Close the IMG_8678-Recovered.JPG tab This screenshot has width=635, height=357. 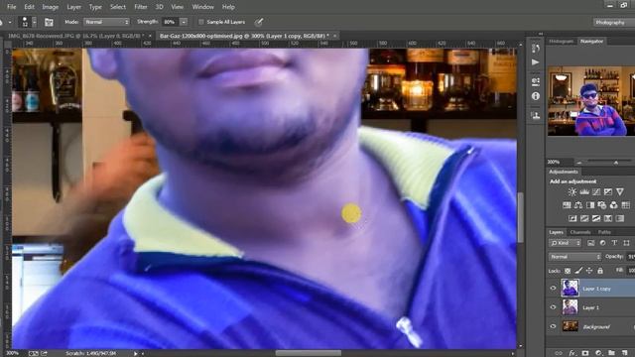click(x=150, y=36)
